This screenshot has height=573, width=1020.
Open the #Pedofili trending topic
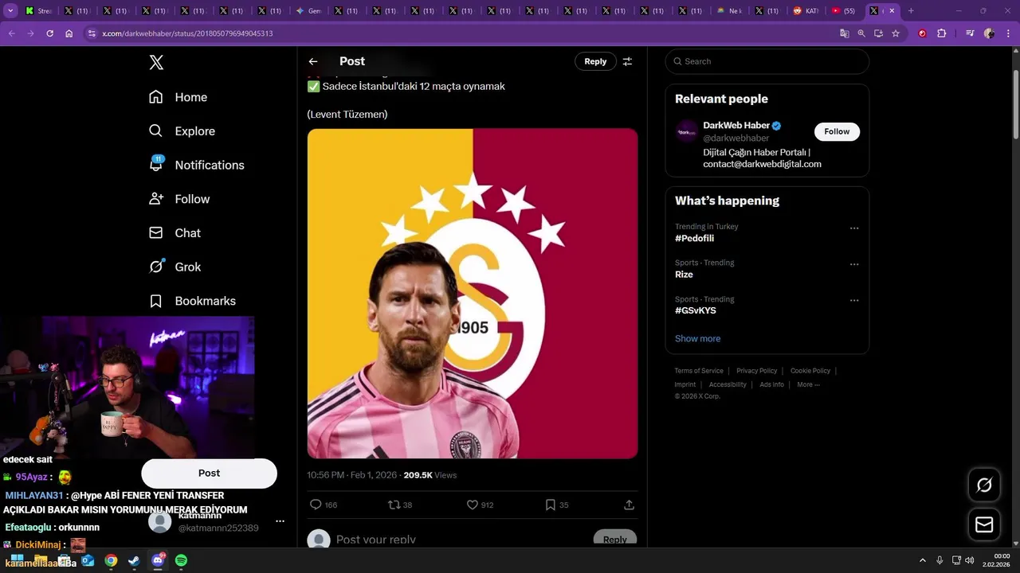click(694, 238)
